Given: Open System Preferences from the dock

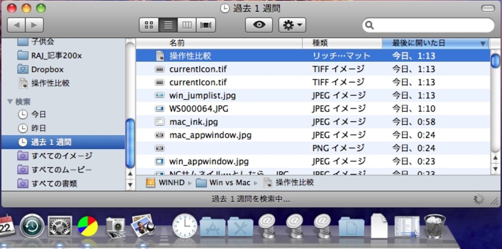Looking at the screenshot, I should point(60,226).
